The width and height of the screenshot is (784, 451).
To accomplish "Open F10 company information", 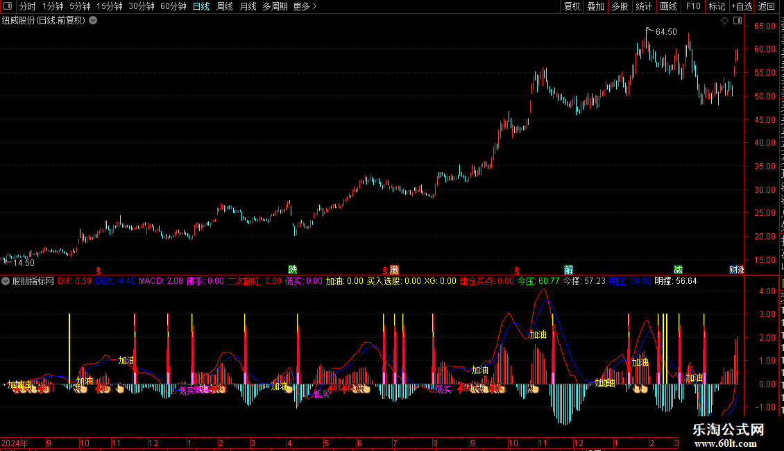I will pos(693,6).
